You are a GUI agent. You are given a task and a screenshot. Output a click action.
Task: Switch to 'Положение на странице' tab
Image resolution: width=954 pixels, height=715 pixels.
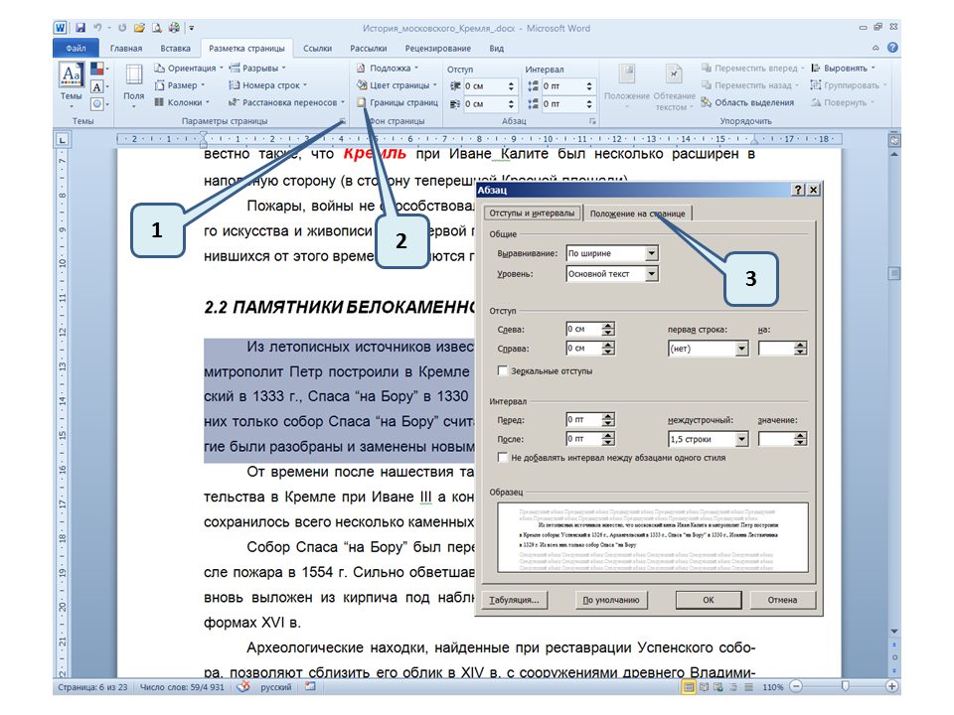pos(636,214)
